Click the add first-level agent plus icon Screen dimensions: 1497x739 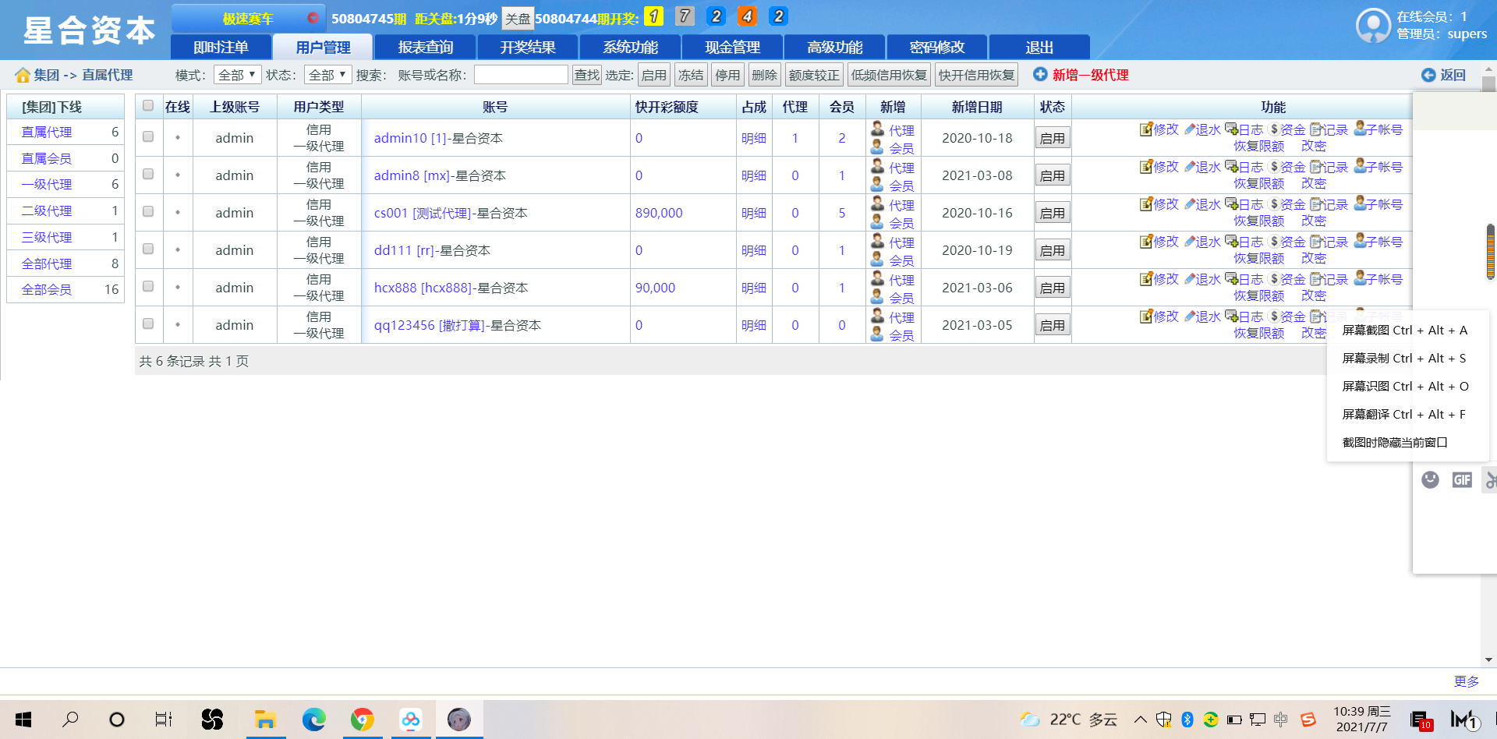(x=1040, y=74)
